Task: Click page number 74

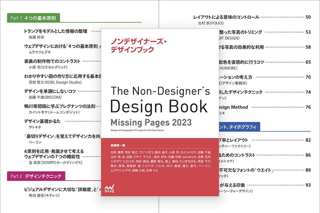Action: point(308,92)
